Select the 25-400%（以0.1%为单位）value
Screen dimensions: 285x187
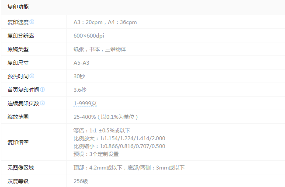106,117
